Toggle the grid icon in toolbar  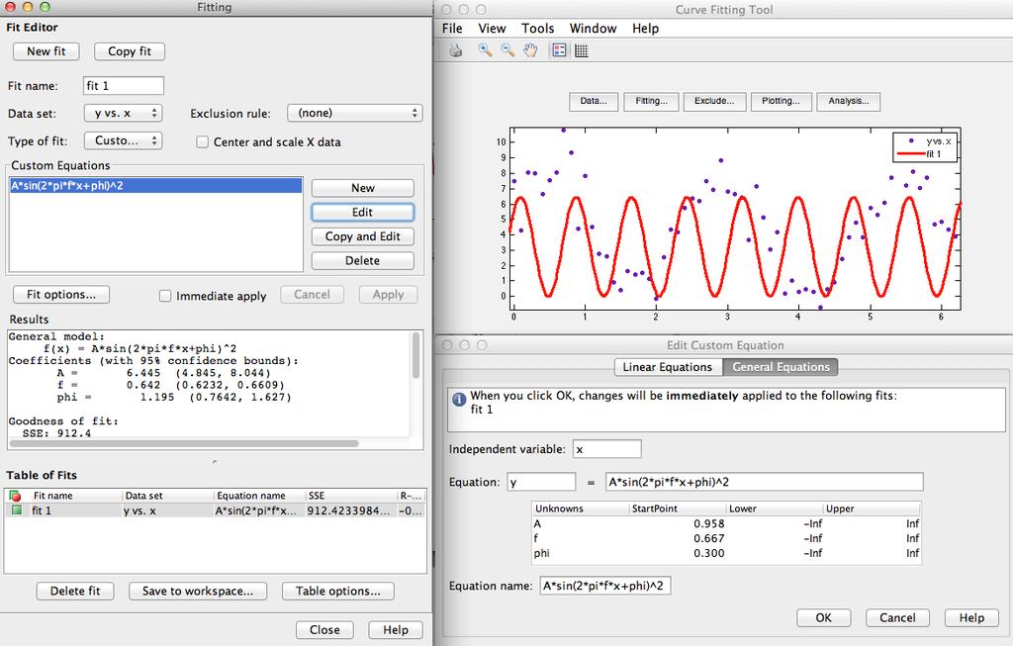pos(582,50)
